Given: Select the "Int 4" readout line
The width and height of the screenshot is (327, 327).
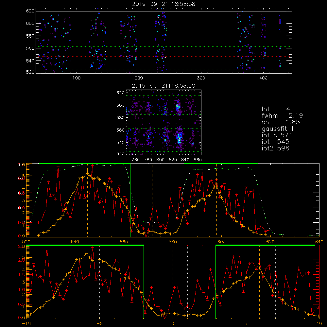Looking at the screenshot, I should click(276, 109).
